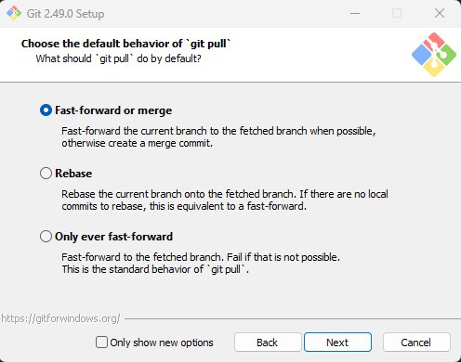Select Only ever fast-forward radio button

[46, 237]
